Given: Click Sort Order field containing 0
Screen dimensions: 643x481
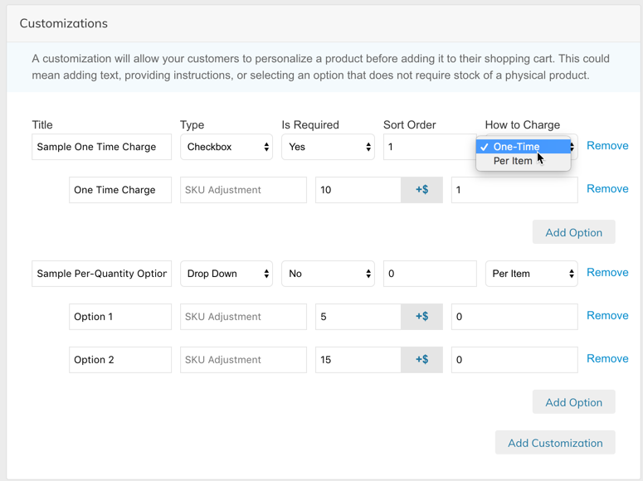Looking at the screenshot, I should pyautogui.click(x=430, y=274).
